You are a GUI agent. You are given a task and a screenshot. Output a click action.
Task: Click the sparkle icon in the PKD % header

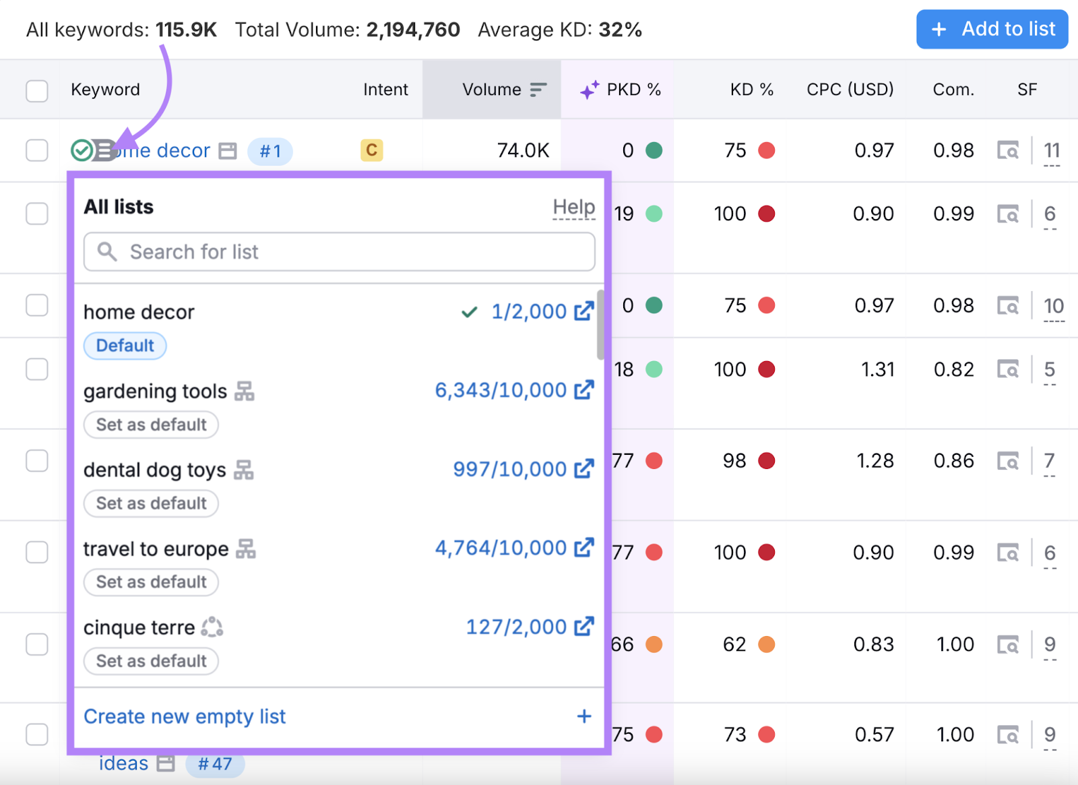point(589,89)
